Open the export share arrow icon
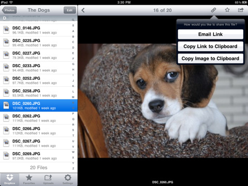The height and width of the screenshot is (186, 248). click(241, 10)
